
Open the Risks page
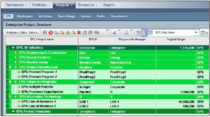click(x=101, y=16)
